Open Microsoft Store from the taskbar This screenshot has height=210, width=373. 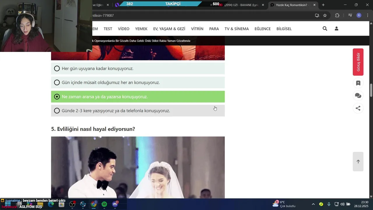coord(61,204)
